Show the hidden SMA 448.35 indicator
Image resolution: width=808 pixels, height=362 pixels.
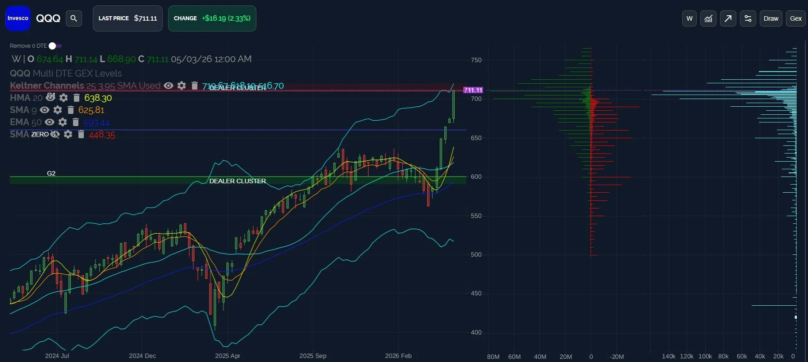pos(55,134)
